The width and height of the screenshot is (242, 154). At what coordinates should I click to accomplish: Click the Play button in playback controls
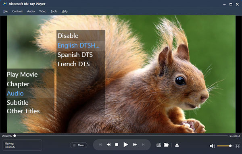click(125, 145)
